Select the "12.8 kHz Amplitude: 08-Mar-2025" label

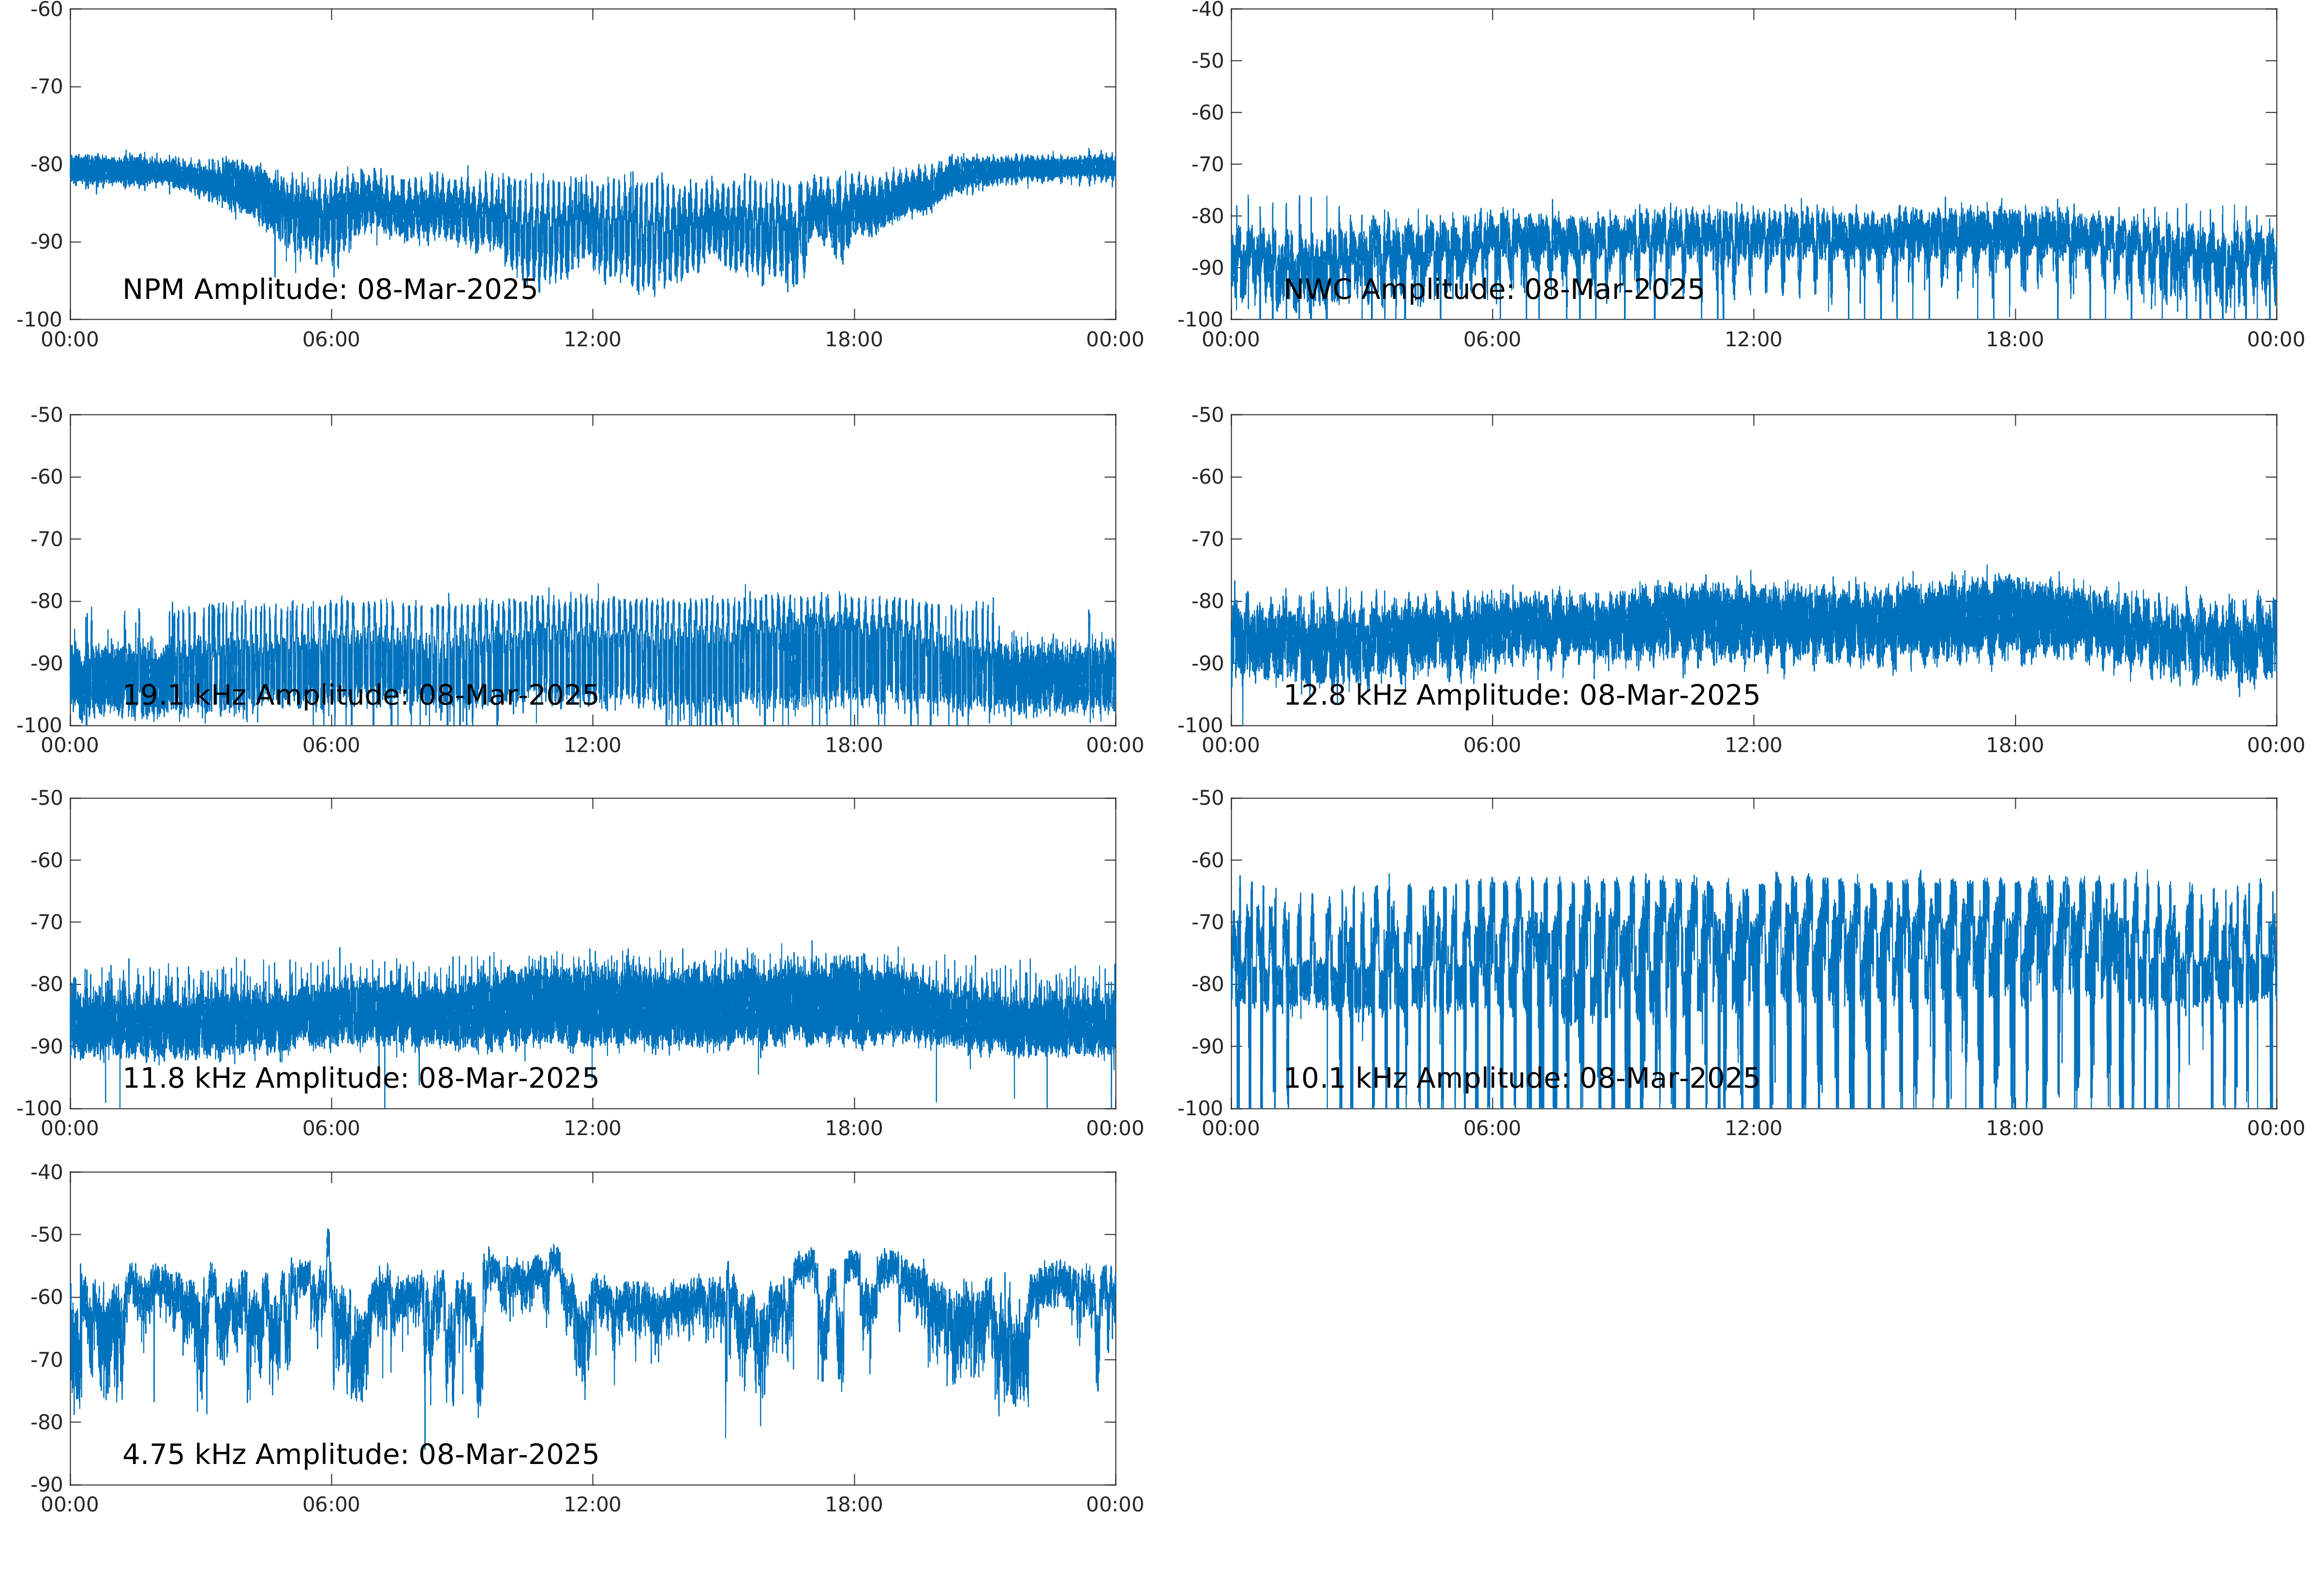1521,695
